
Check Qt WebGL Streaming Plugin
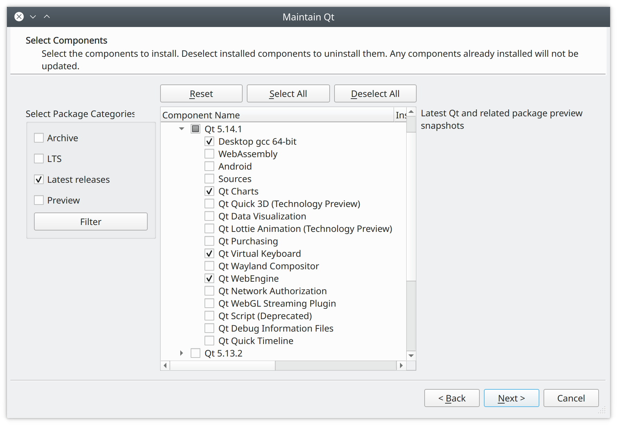209,303
